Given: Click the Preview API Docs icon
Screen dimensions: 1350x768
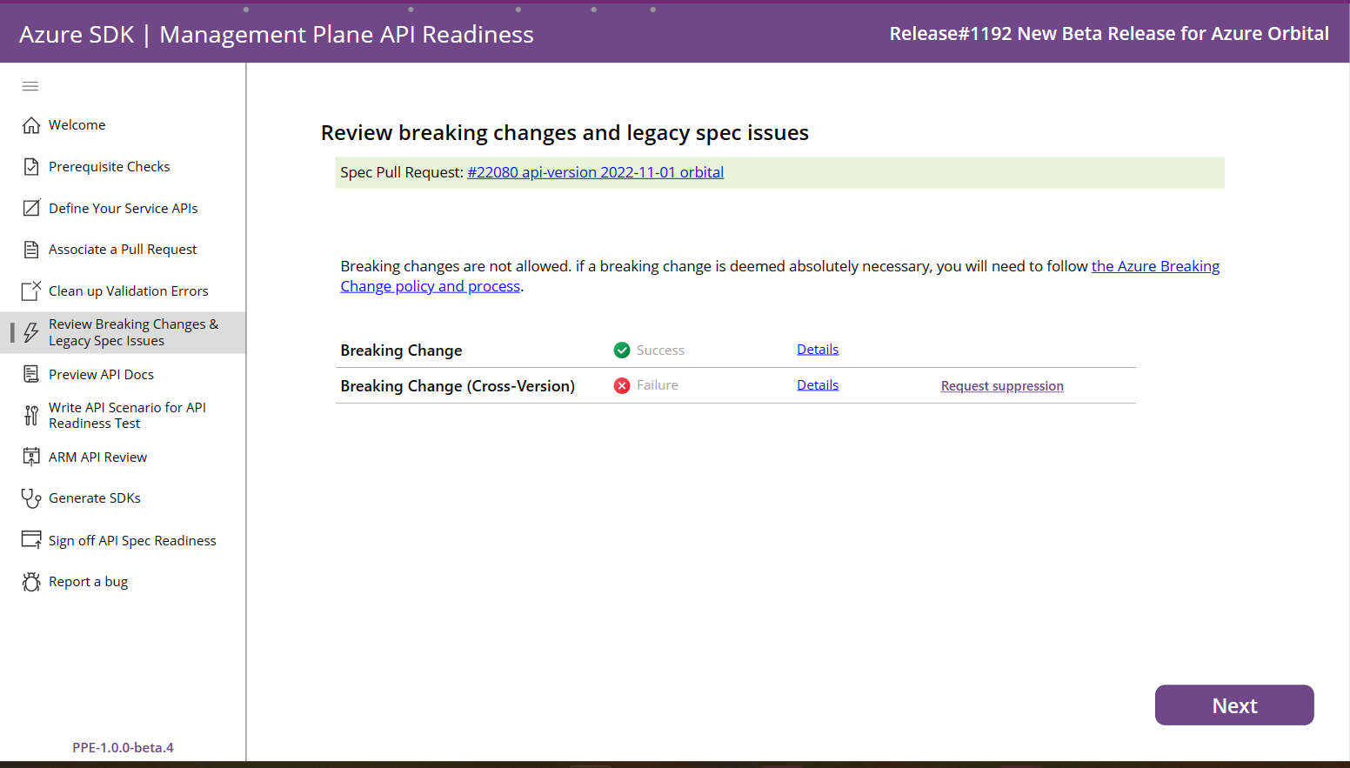Looking at the screenshot, I should (31, 374).
